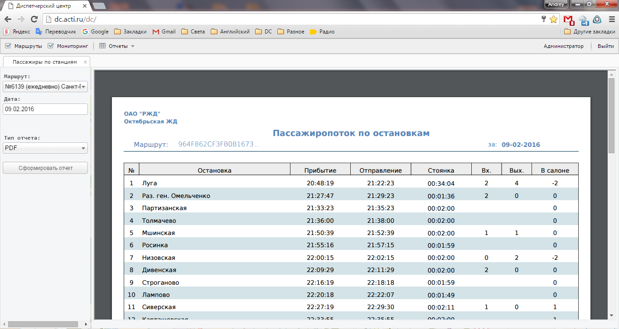Open the Gmail bookmark
The width and height of the screenshot is (619, 329).
[164, 32]
